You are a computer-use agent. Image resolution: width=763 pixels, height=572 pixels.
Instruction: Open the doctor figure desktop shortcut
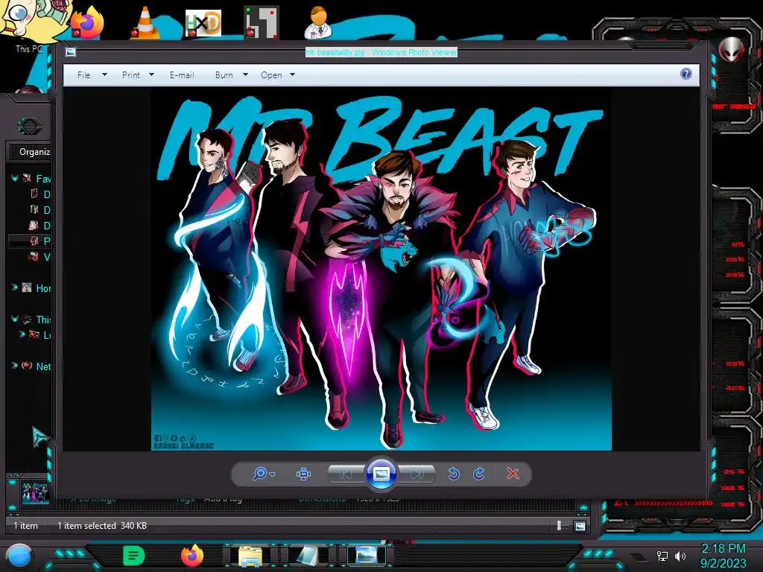pyautogui.click(x=318, y=22)
